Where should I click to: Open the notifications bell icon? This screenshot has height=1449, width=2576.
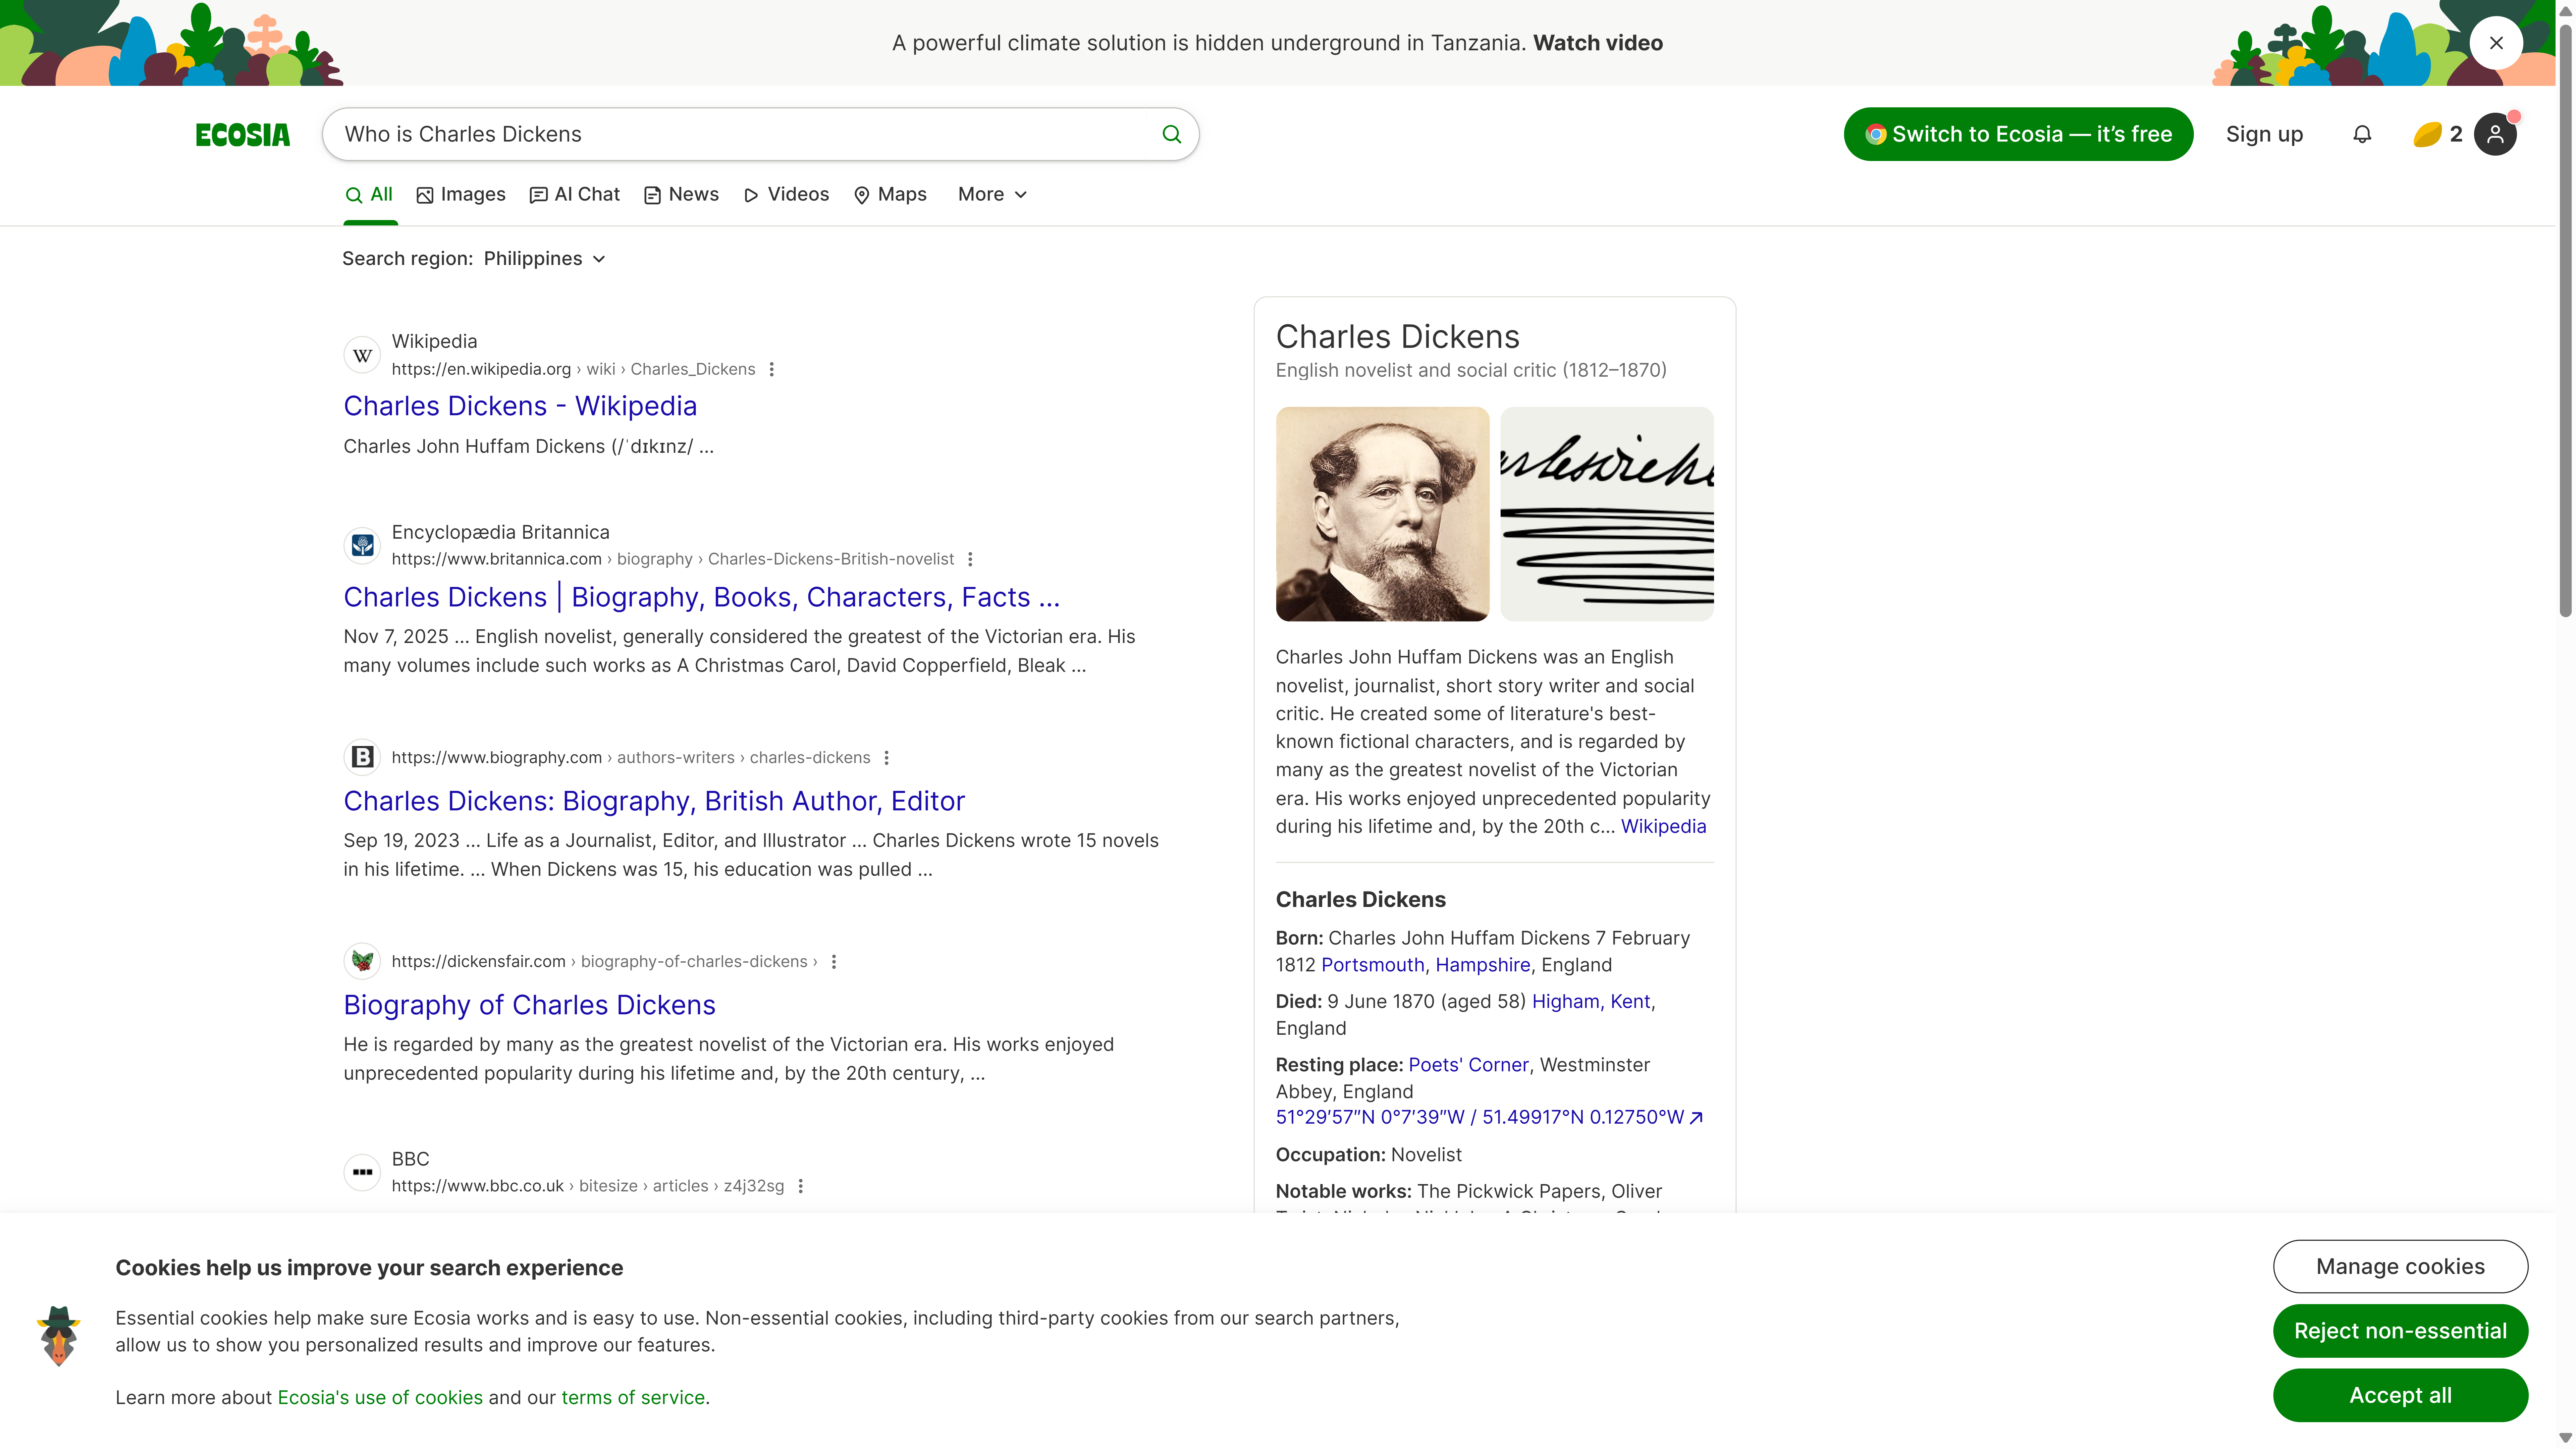tap(2362, 134)
